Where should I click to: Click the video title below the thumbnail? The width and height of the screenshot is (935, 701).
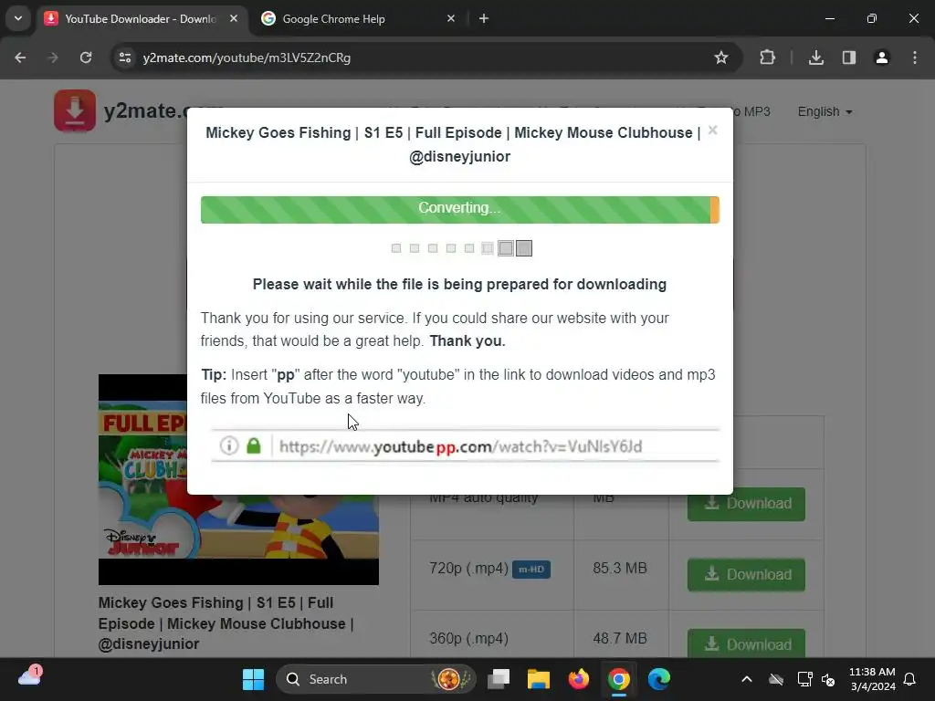(226, 623)
